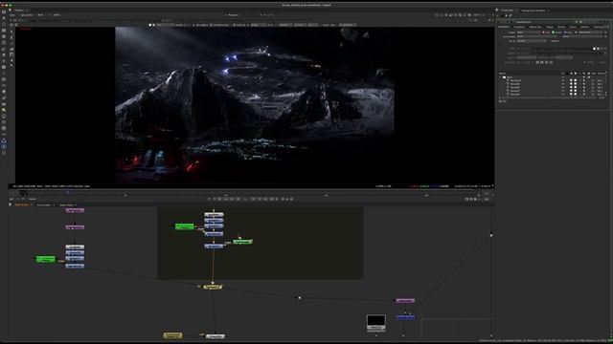Toggle the blue output channel checkbox
Image resolution: width=613 pixels, height=344 pixels.
pos(565,32)
